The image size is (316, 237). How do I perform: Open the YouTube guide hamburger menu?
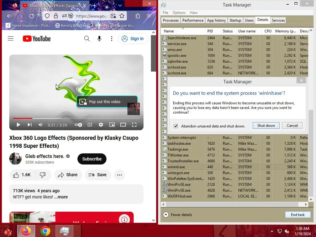[x=10, y=39]
